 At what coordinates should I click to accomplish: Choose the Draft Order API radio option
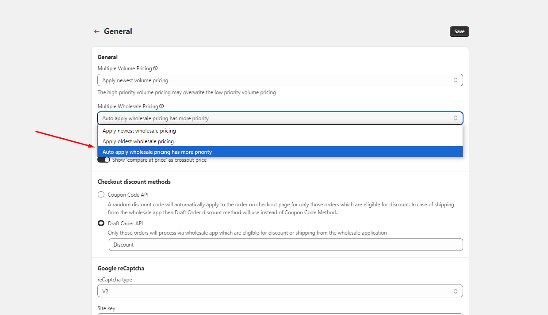[101, 223]
